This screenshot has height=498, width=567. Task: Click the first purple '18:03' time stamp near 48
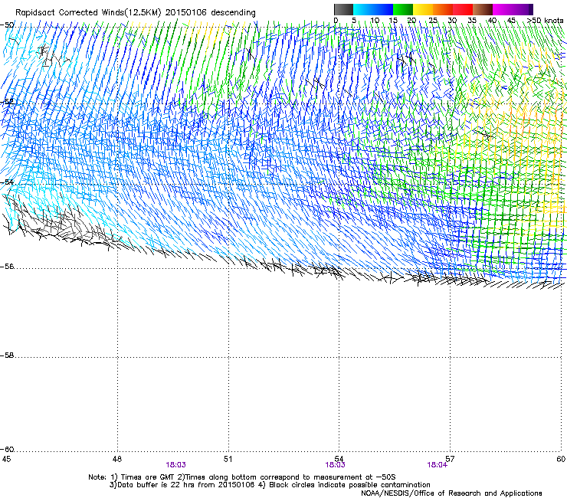coord(175,465)
